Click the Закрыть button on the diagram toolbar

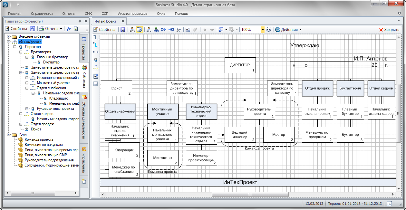click(x=389, y=30)
